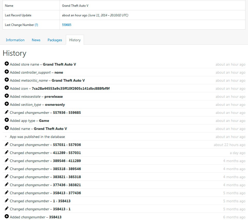The height and width of the screenshot is (223, 248).
Task: Click pencil icon for change 377436 to 383821
Action: 6,184
